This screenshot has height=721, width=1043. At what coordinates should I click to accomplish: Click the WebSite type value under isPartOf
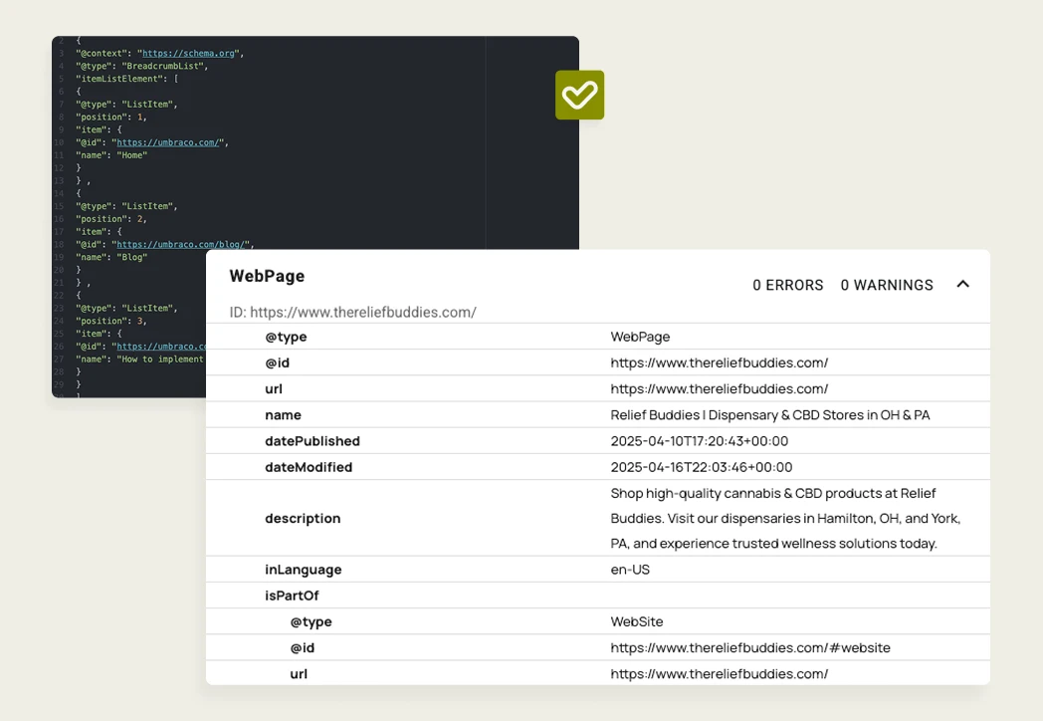coord(636,621)
